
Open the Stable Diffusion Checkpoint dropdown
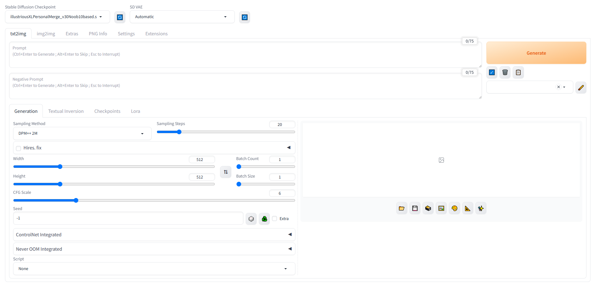pos(58,17)
